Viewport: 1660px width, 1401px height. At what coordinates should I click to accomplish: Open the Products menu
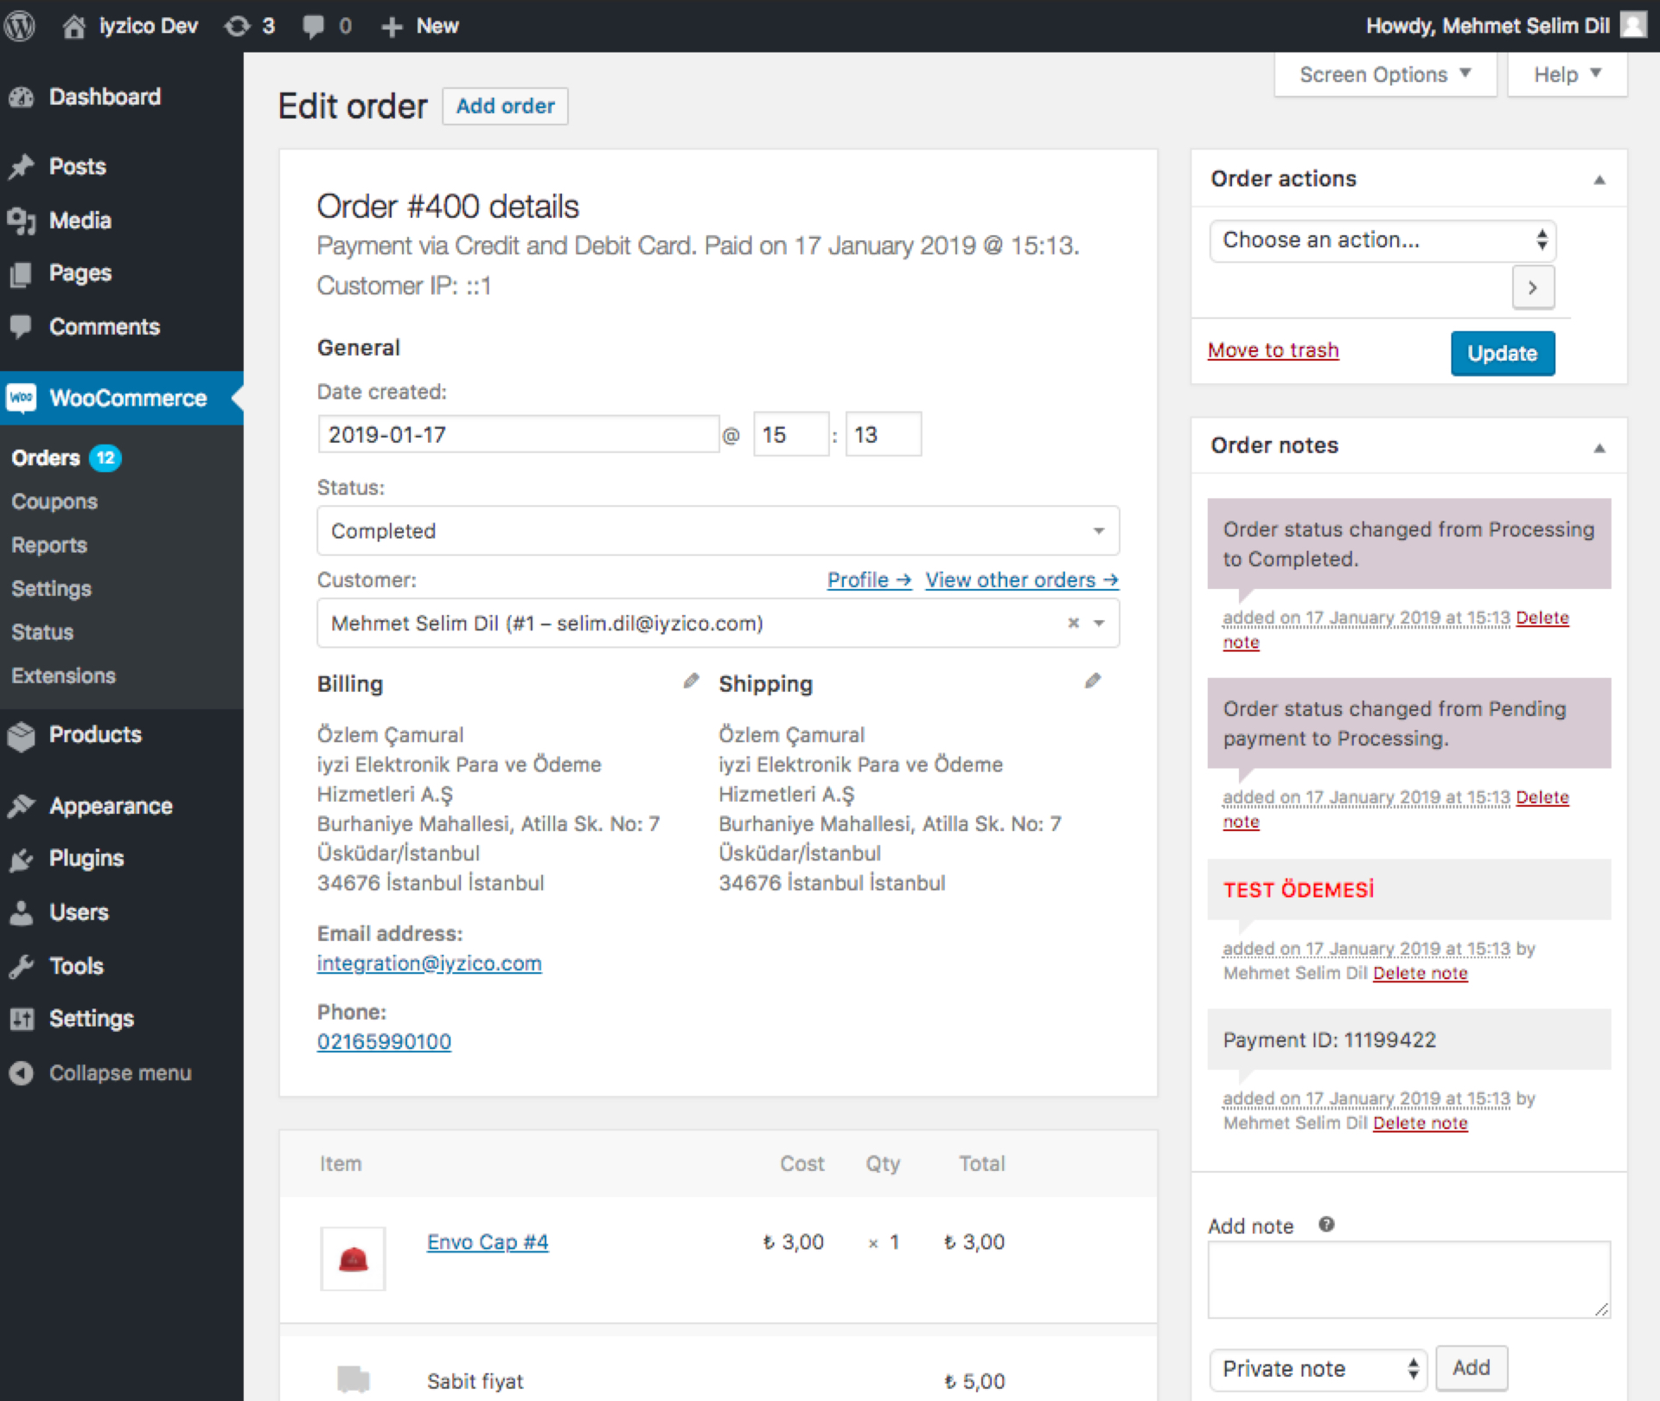(x=95, y=734)
